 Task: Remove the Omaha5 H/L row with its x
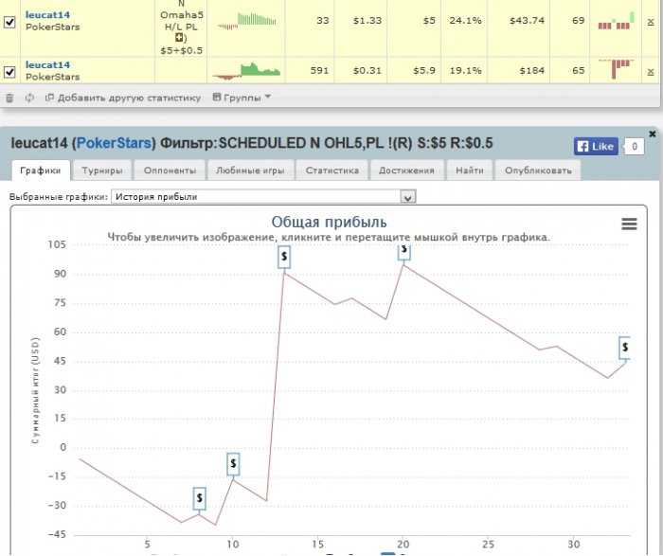coord(651,22)
